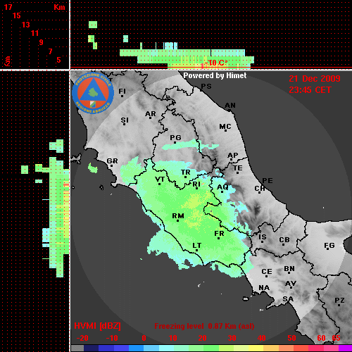Click the AN city label on the map
The image size is (352, 352).
[230, 106]
